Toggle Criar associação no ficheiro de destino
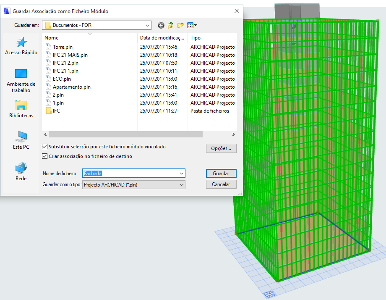The height and width of the screenshot is (300, 386). click(44, 156)
